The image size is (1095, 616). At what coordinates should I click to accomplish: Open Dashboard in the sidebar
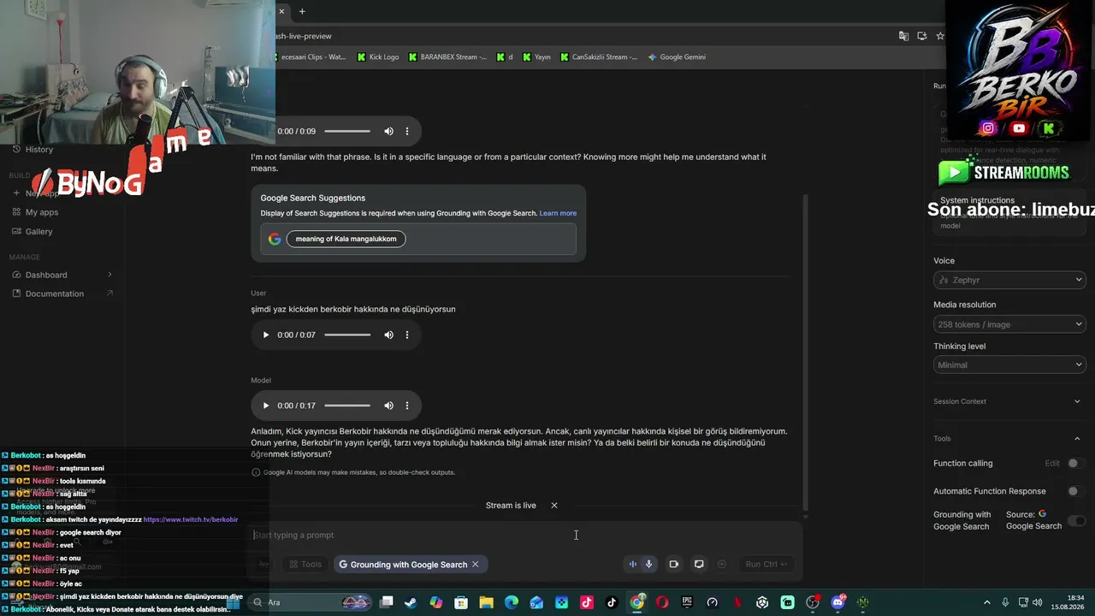(x=46, y=275)
